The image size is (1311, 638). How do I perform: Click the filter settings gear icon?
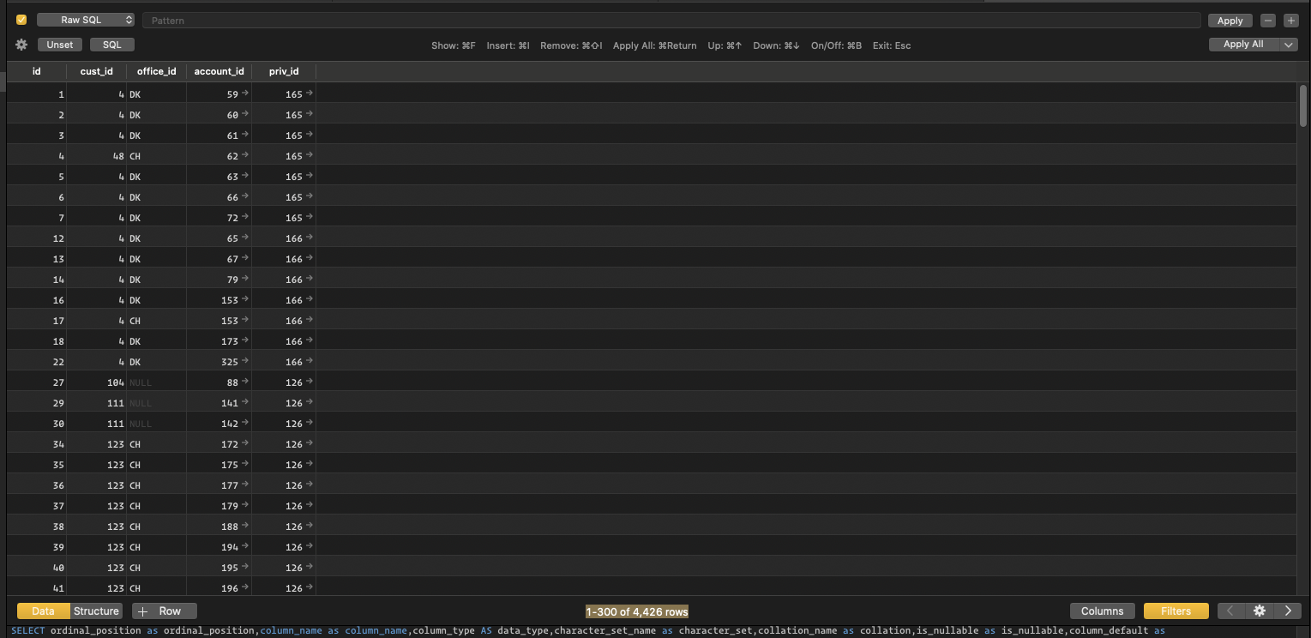click(20, 45)
